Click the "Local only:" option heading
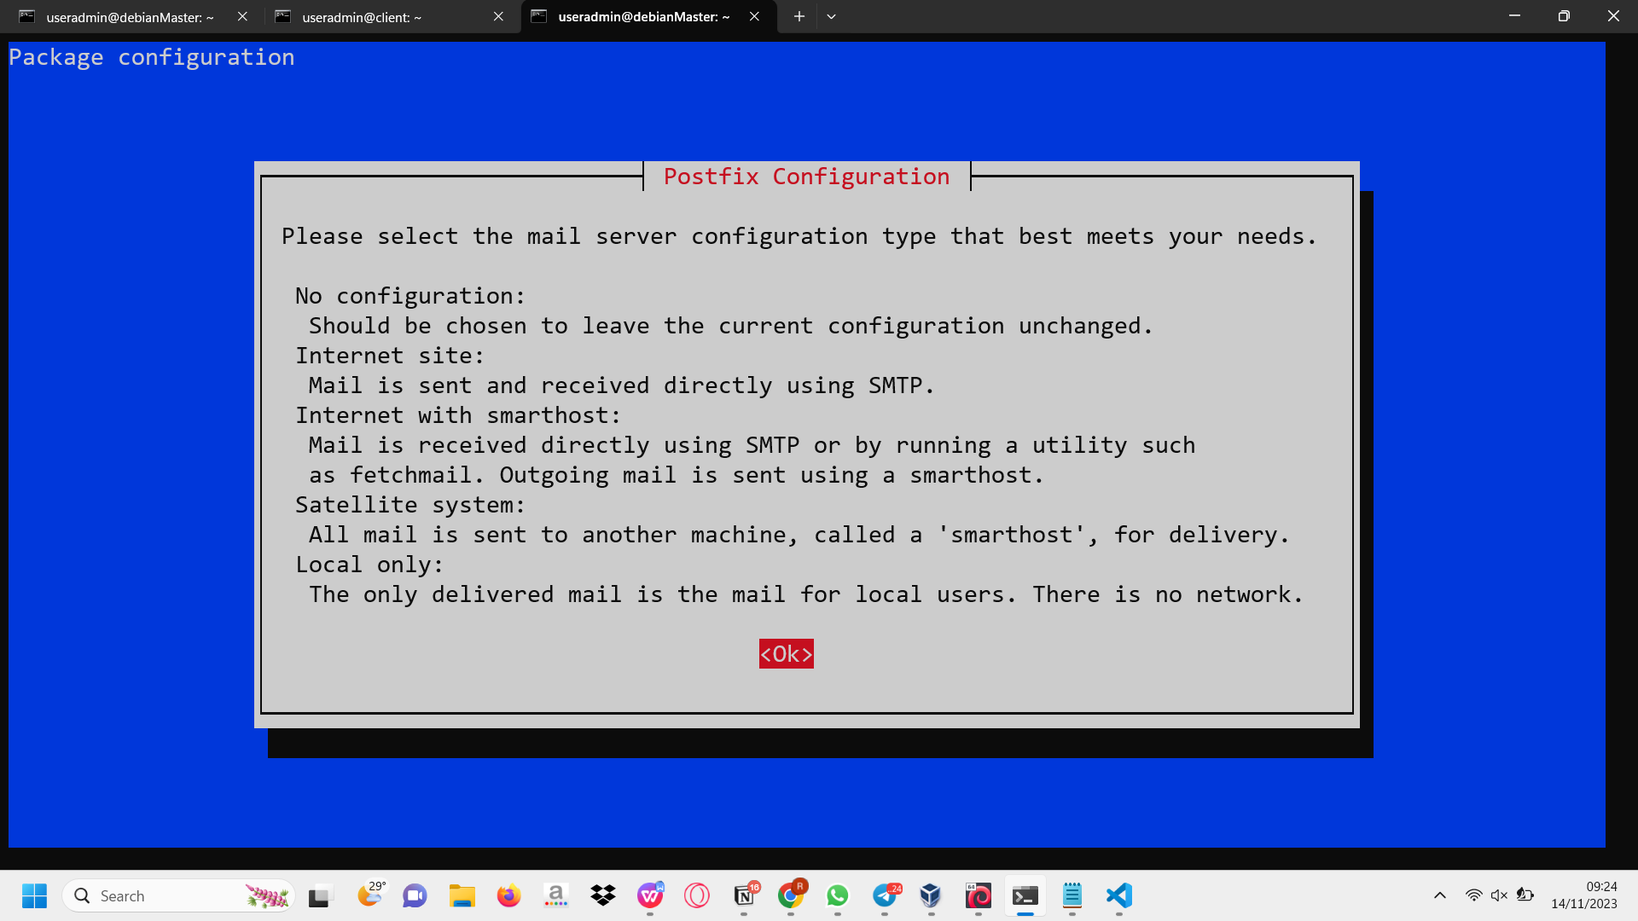This screenshot has height=921, width=1638. [x=369, y=565]
